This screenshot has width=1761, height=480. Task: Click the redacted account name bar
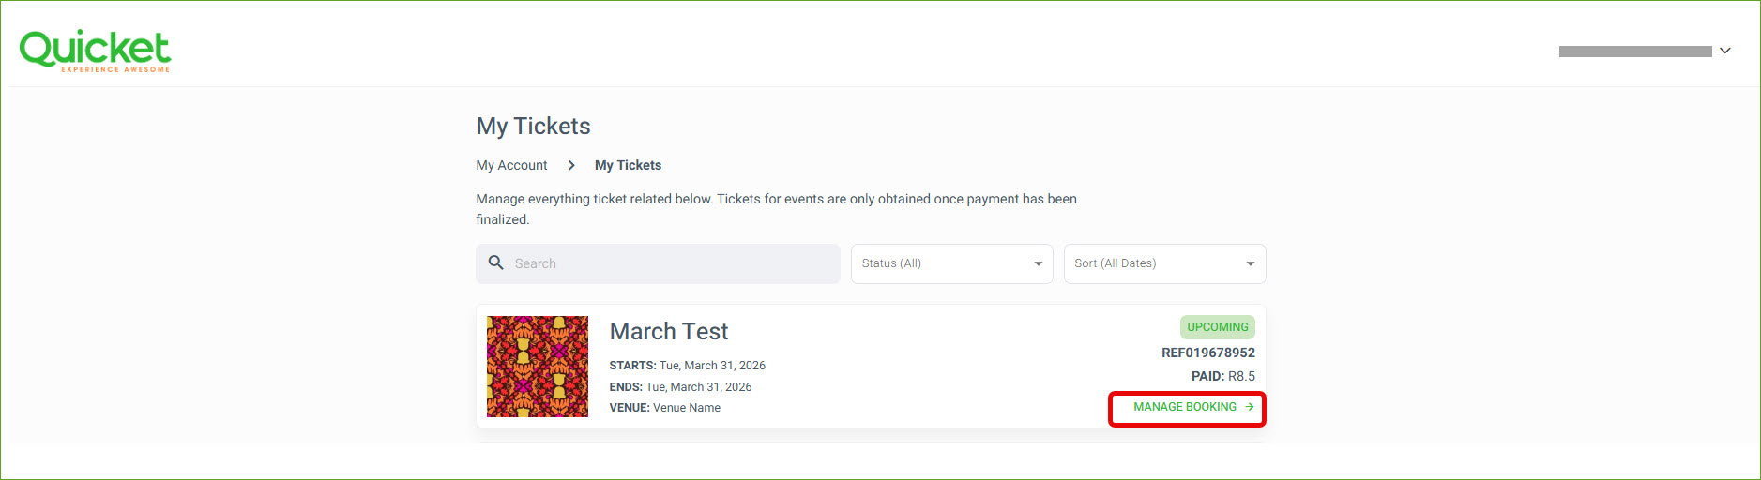[1634, 52]
